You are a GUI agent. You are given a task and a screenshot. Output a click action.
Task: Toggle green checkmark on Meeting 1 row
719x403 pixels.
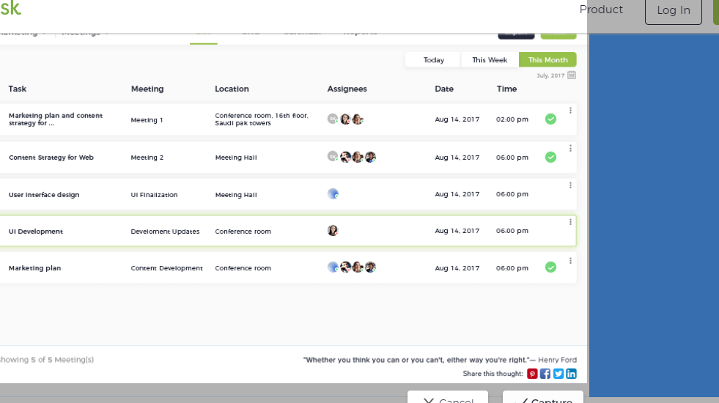tap(550, 119)
